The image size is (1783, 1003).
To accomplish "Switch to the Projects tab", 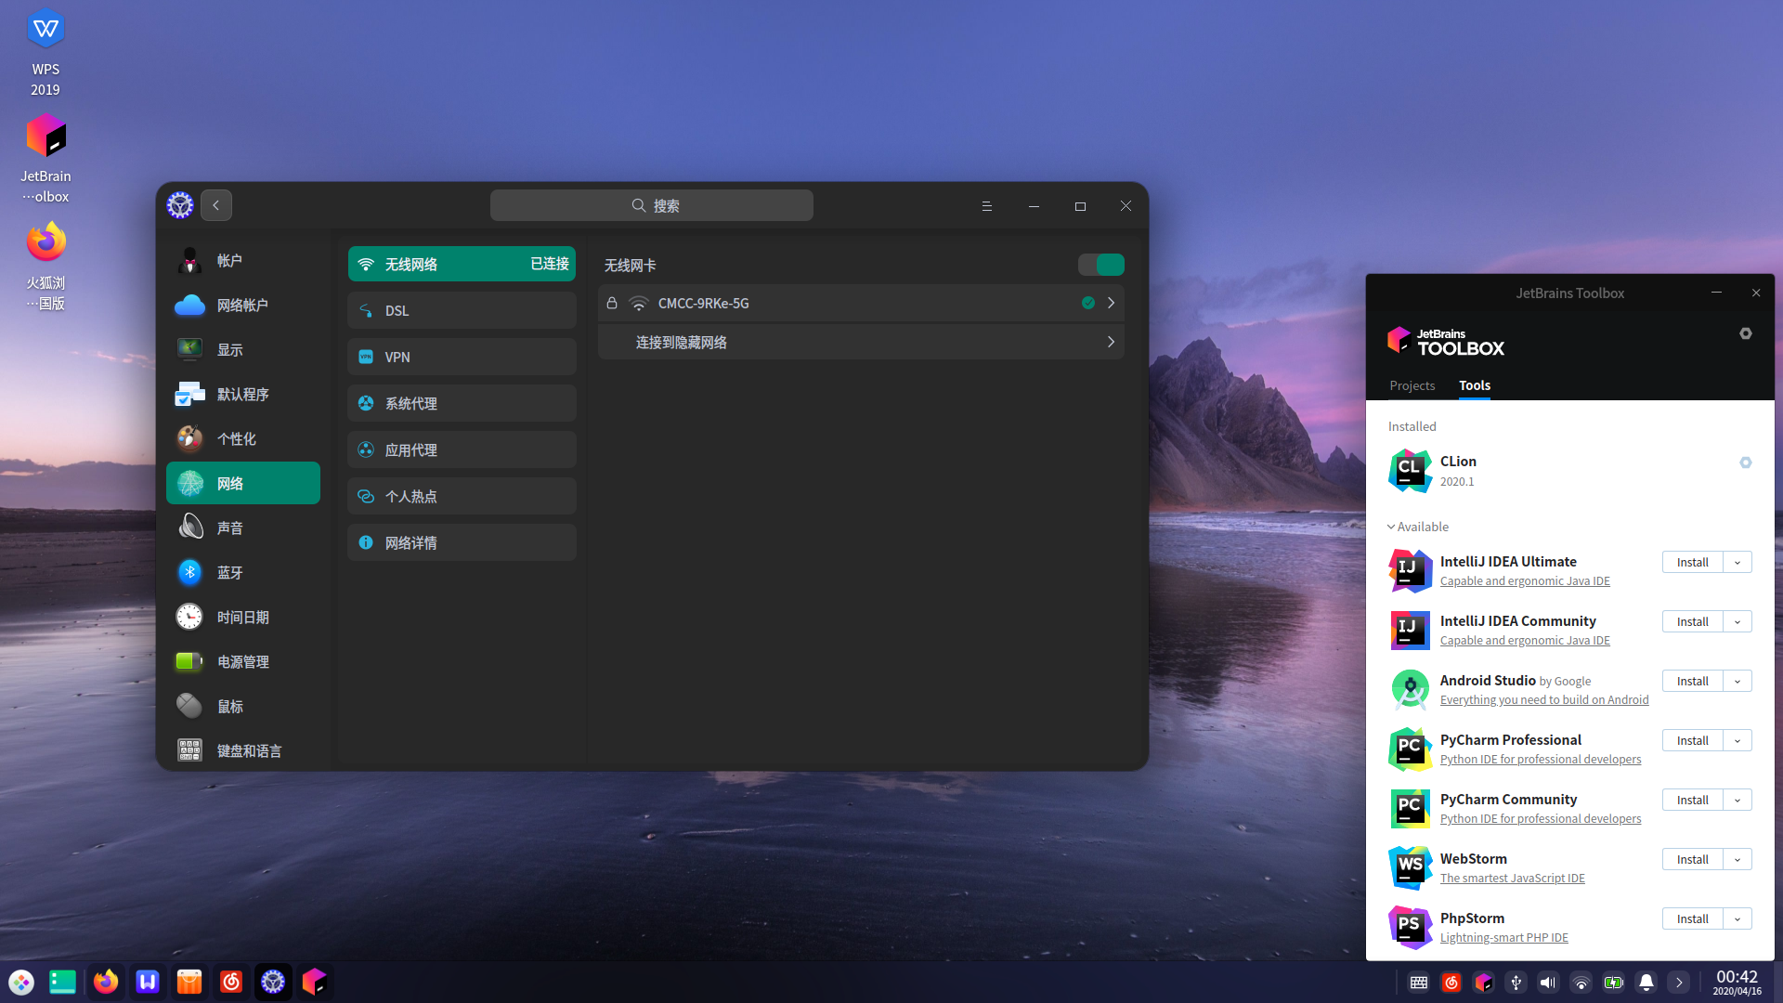I will click(1412, 385).
